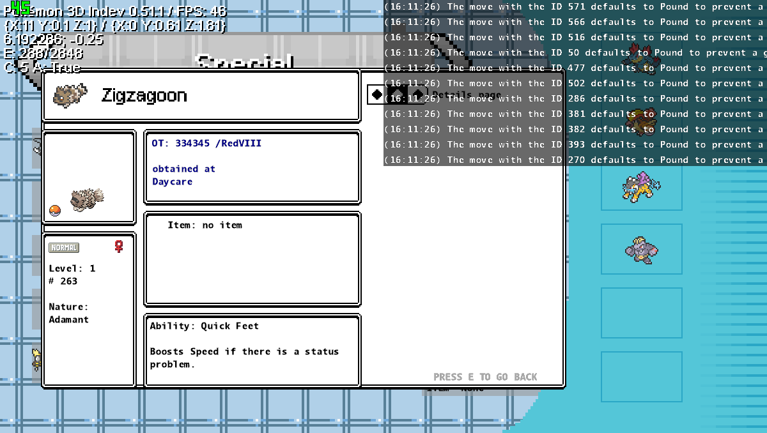This screenshot has height=433, width=767.
Task: Click the bottom empty party slot
Action: [642, 377]
